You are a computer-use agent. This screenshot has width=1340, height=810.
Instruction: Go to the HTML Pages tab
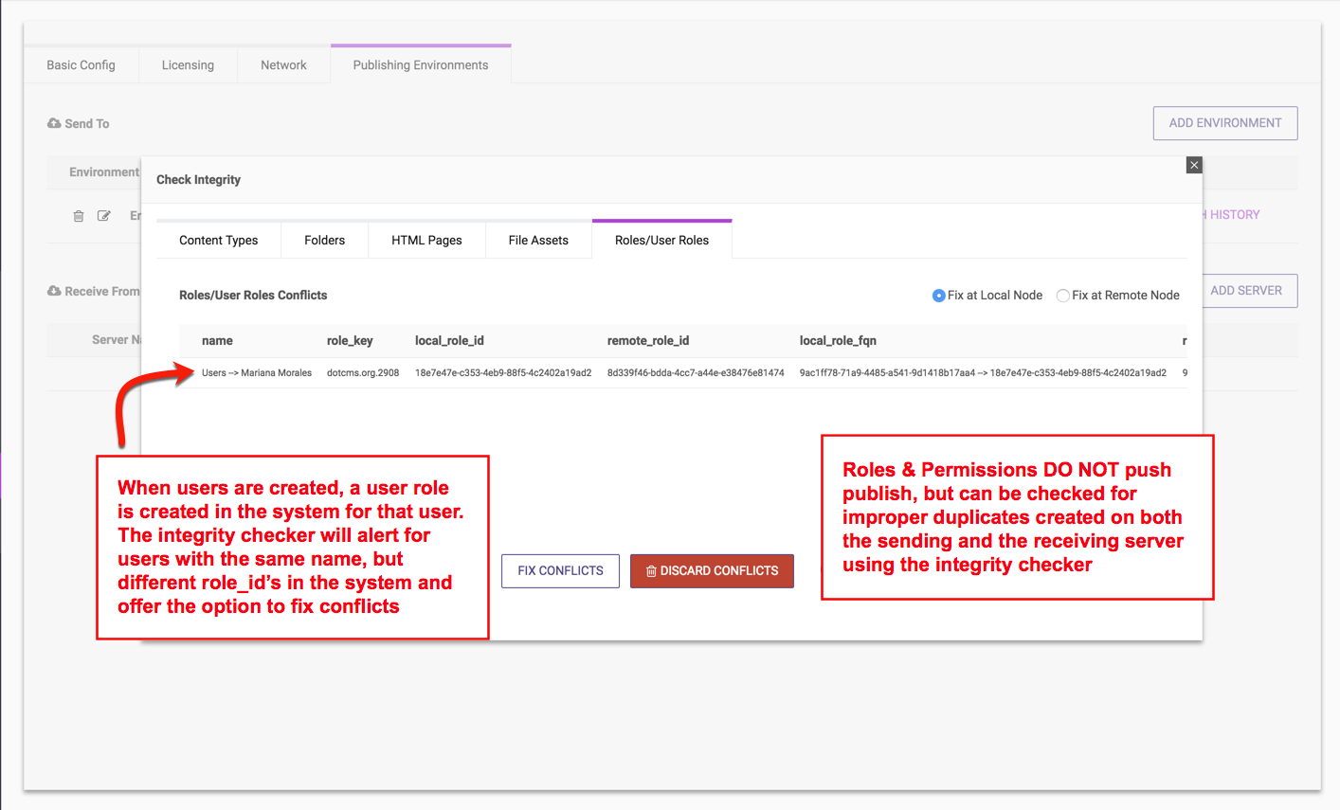tap(426, 241)
